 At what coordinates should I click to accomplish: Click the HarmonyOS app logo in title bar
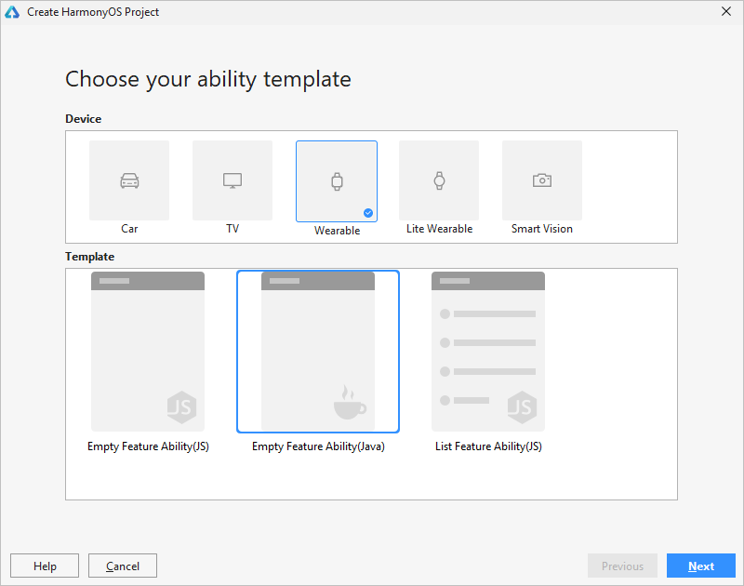coord(12,12)
